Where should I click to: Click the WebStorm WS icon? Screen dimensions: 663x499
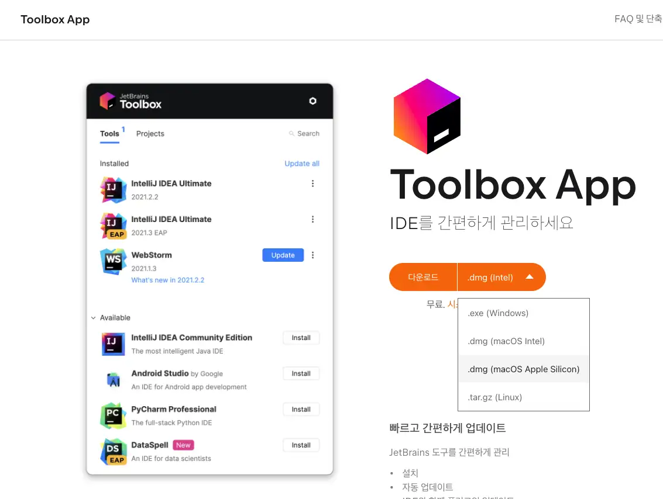pos(114,262)
